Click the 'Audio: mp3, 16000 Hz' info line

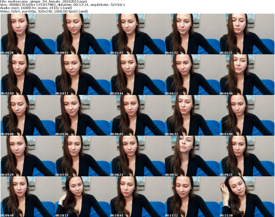click(36, 8)
